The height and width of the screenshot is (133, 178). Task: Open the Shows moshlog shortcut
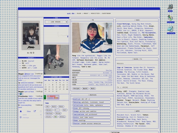(92, 121)
